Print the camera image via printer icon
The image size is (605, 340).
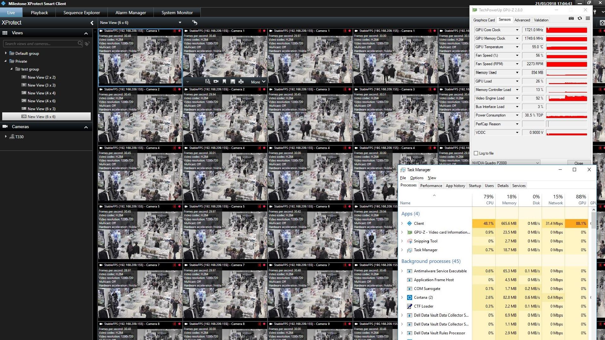tap(241, 82)
